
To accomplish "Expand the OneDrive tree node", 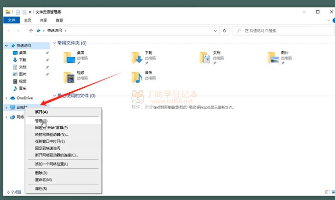I will (x=6, y=98).
